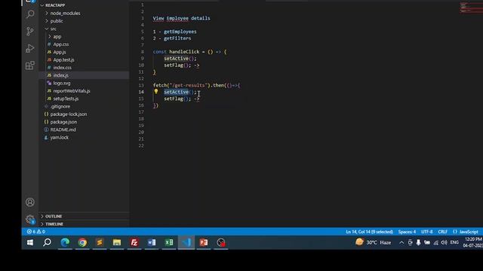Open Microsoft Excel from taskbar
The image size is (483, 271).
coord(169,242)
